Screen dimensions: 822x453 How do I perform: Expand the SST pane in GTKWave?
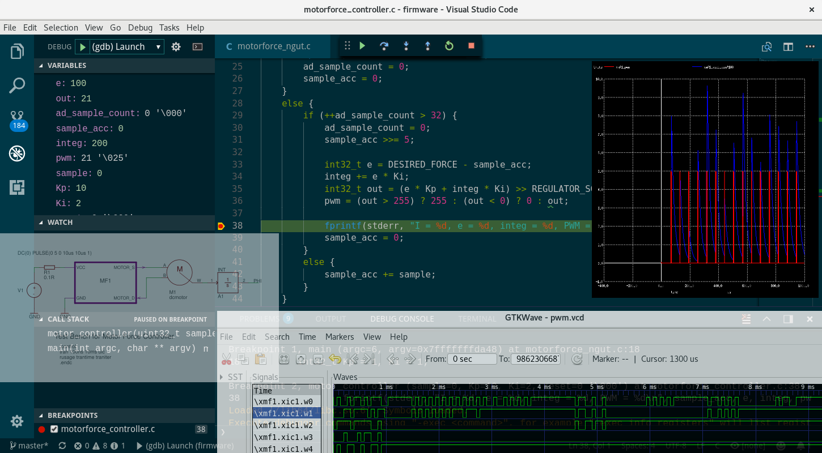coord(222,377)
